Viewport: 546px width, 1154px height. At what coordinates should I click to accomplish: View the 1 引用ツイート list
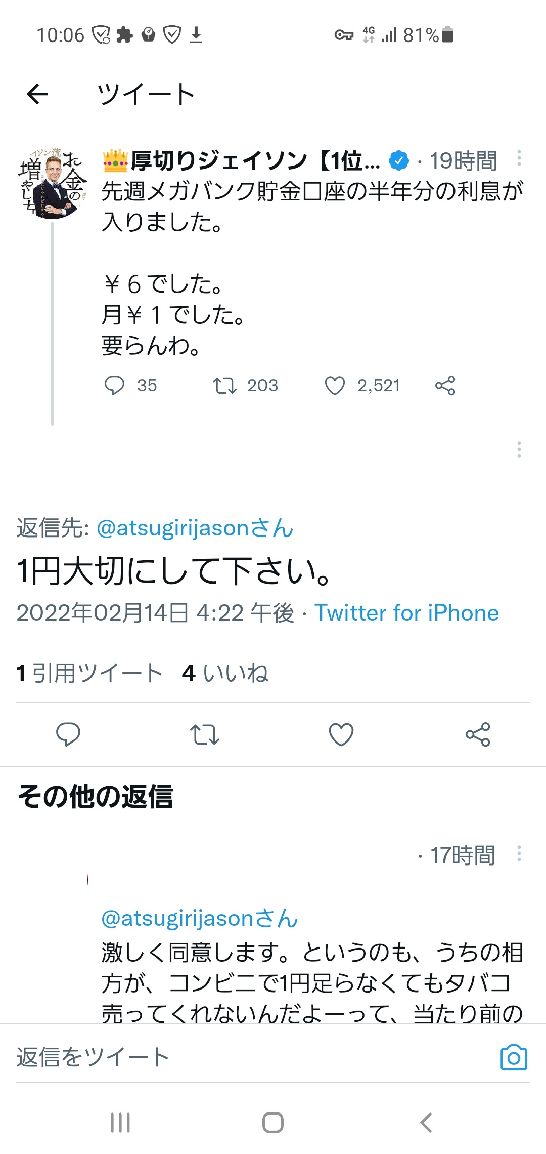89,673
